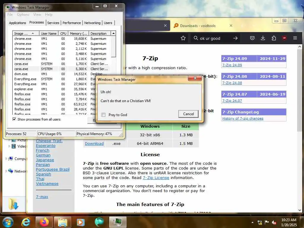Viewport: 304px width, 228px height.
Task: Submit search with the arrow button
Action: 235,38
